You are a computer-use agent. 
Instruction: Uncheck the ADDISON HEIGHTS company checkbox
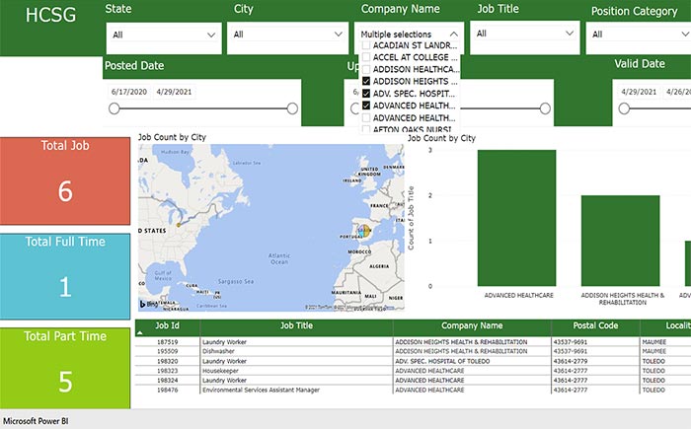[366, 81]
